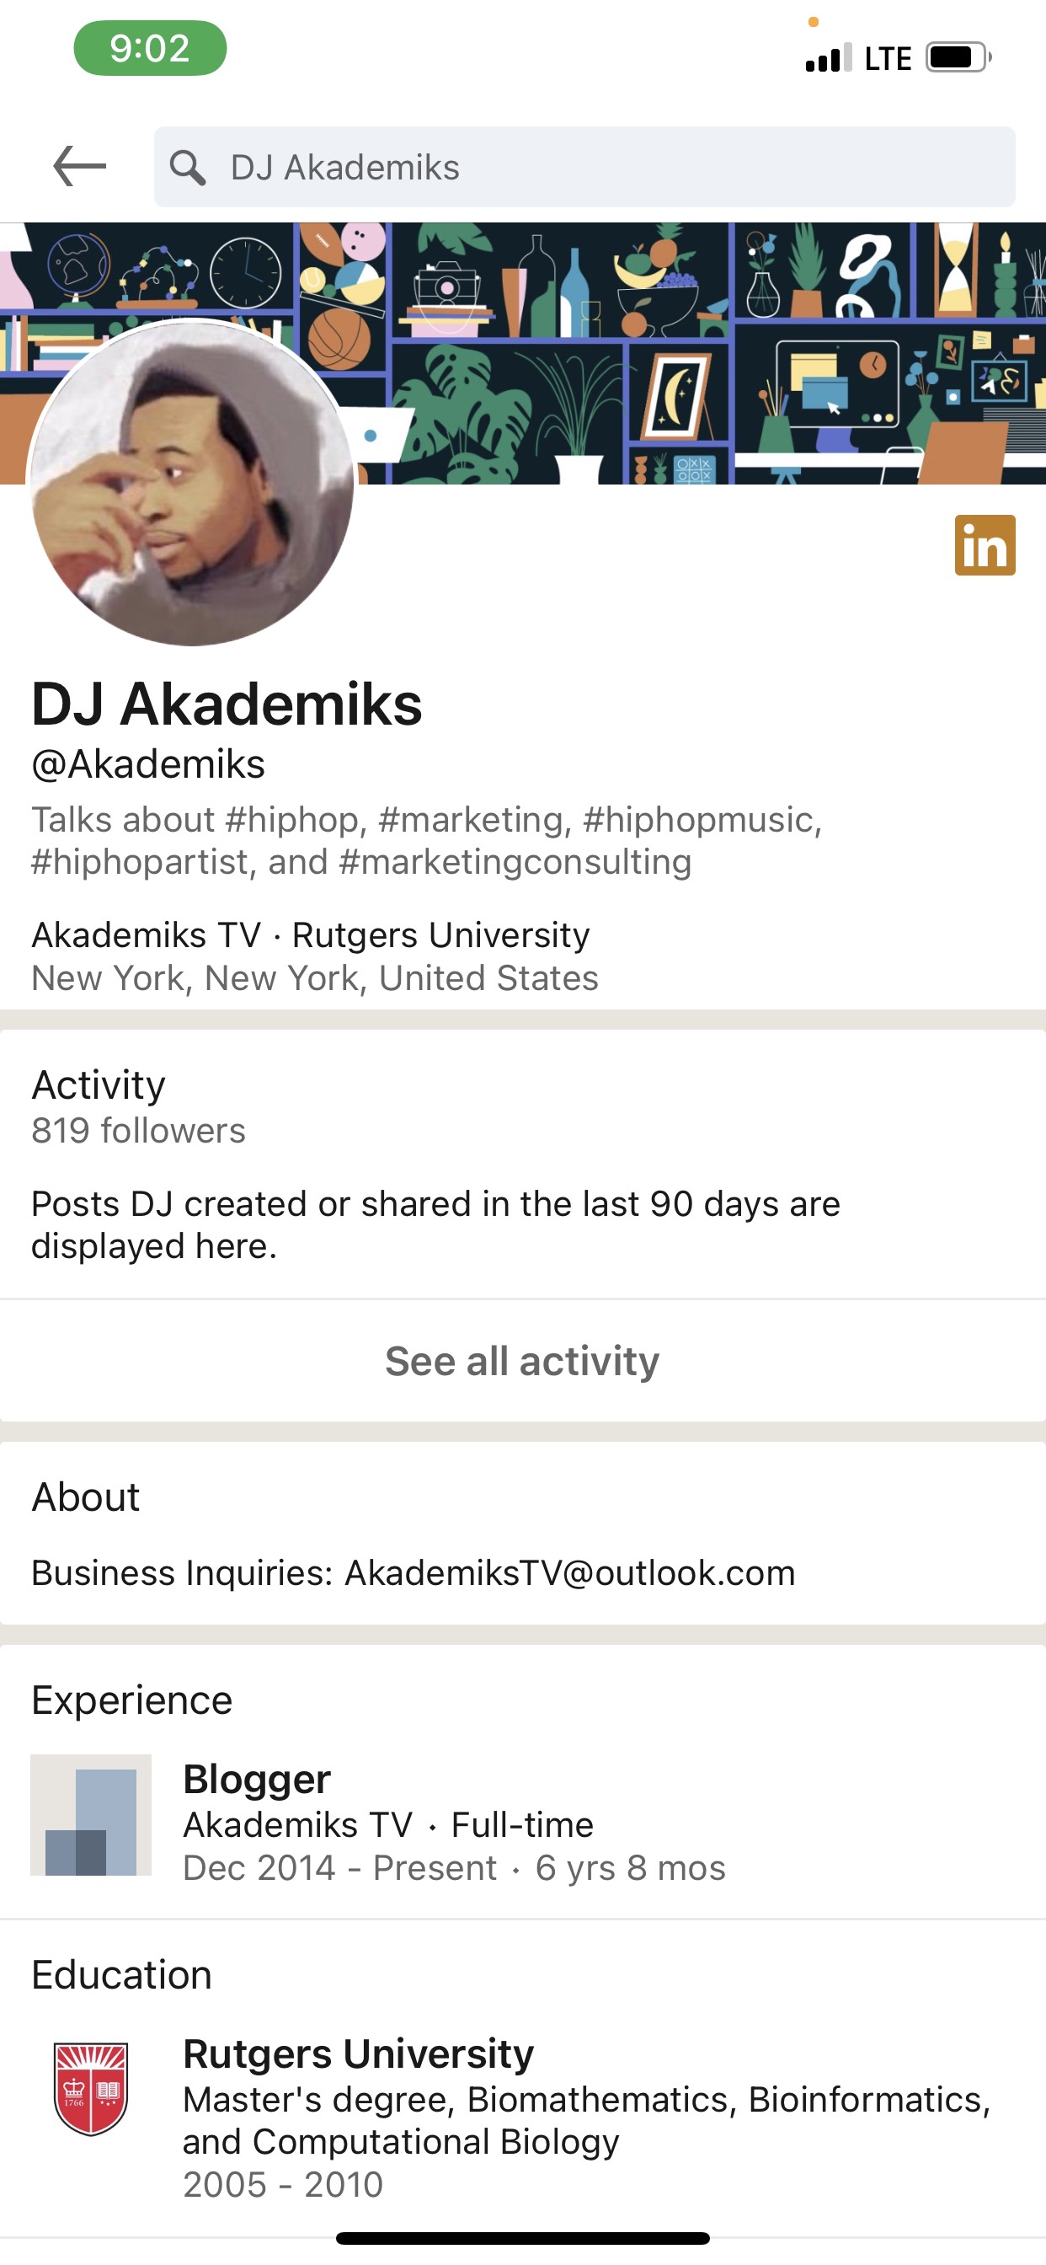
Task: Select the 819 followers count
Action: [x=139, y=1130]
